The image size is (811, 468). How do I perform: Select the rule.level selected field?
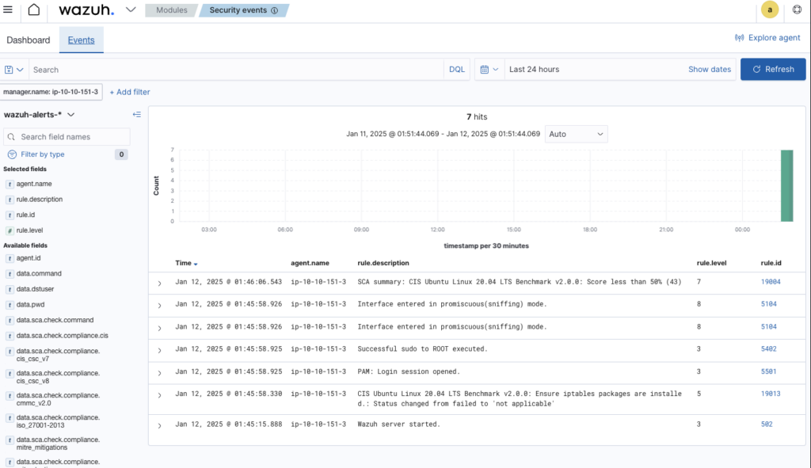[29, 230]
